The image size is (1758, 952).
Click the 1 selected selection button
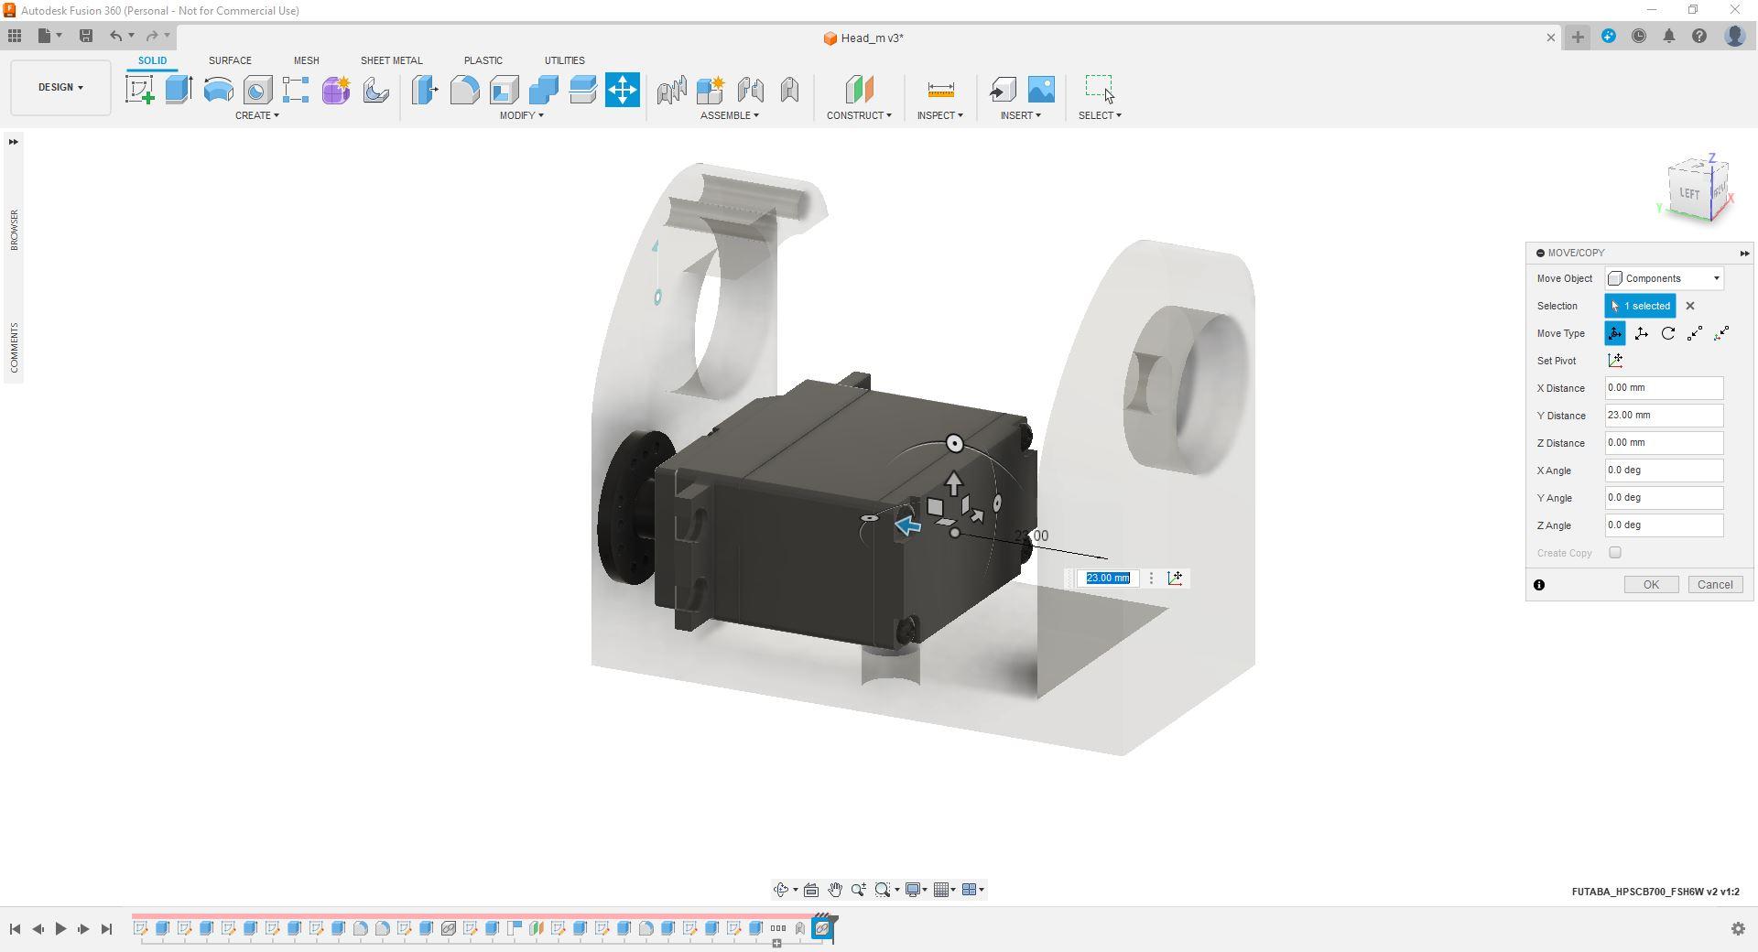(1640, 306)
